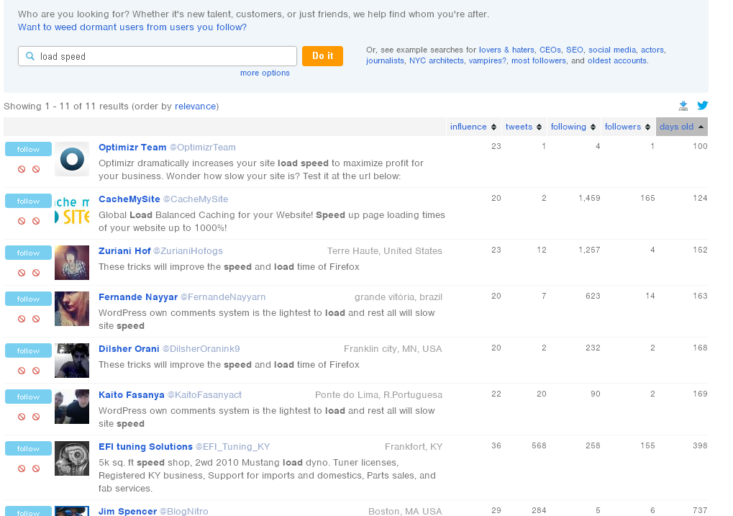Open the NYC architects example search
Viewport: 733px width, 516px height.
point(437,61)
